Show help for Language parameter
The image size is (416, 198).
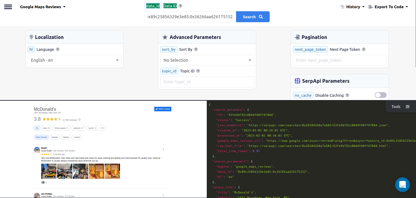click(x=58, y=49)
